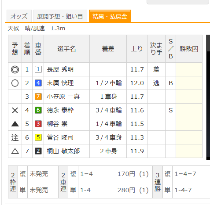Click the 1/2車輪 margin for 末廣 快理
Viewport: 210px width, 205px height.
[x=109, y=83]
